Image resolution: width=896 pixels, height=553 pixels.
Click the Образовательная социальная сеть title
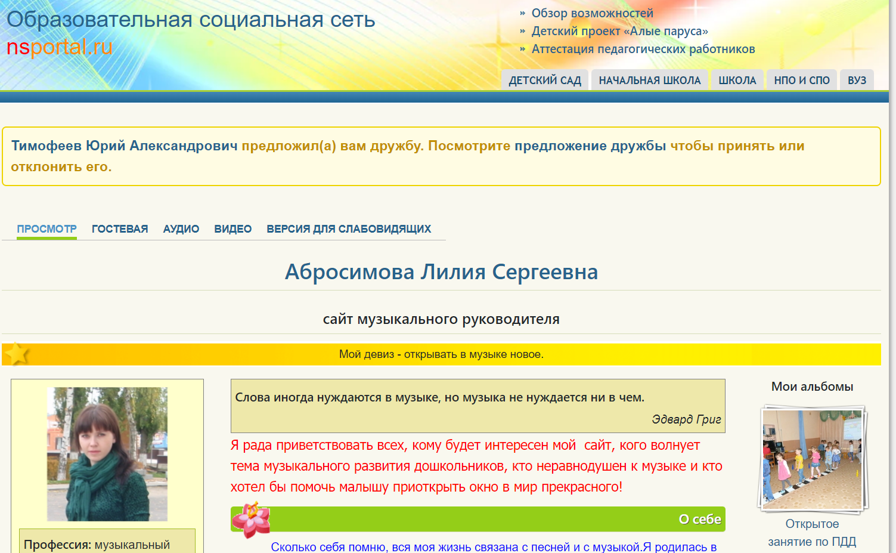tap(191, 20)
